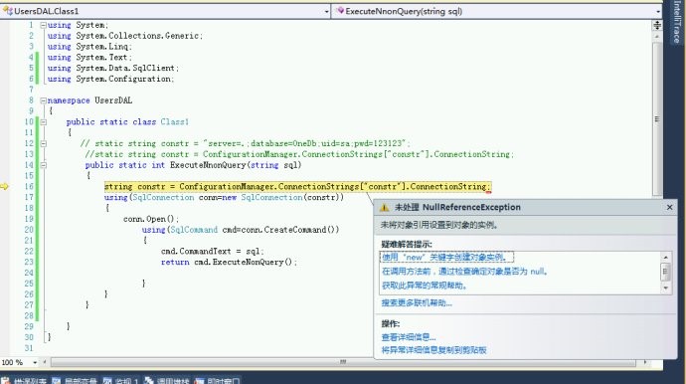
Task: Click the troubleshooting tips list scrollbar thumb
Action: click(x=665, y=272)
